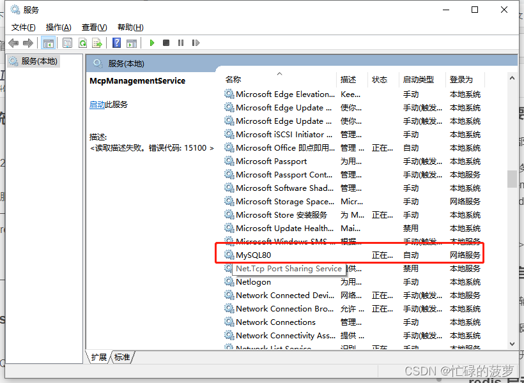
Task: Open the 文件(F) menu
Action: pos(24,27)
